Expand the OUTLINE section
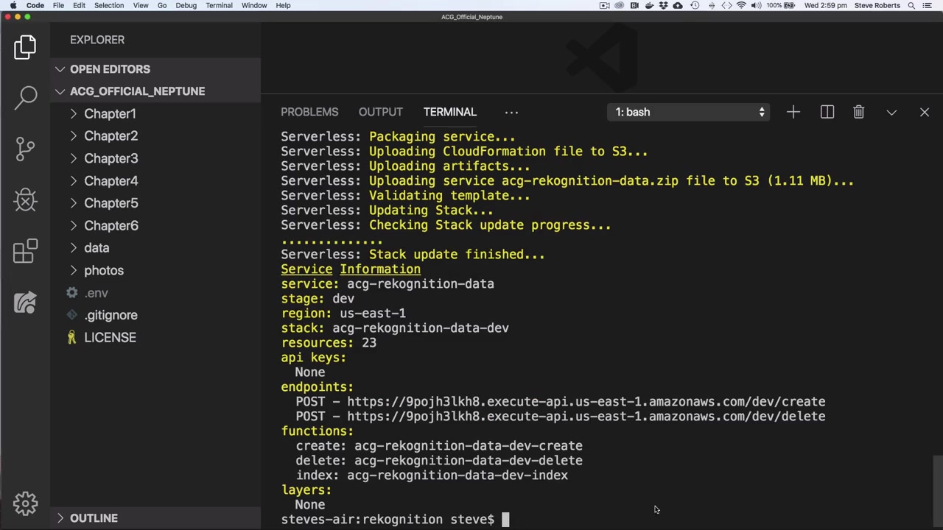This screenshot has width=943, height=530. tap(94, 518)
